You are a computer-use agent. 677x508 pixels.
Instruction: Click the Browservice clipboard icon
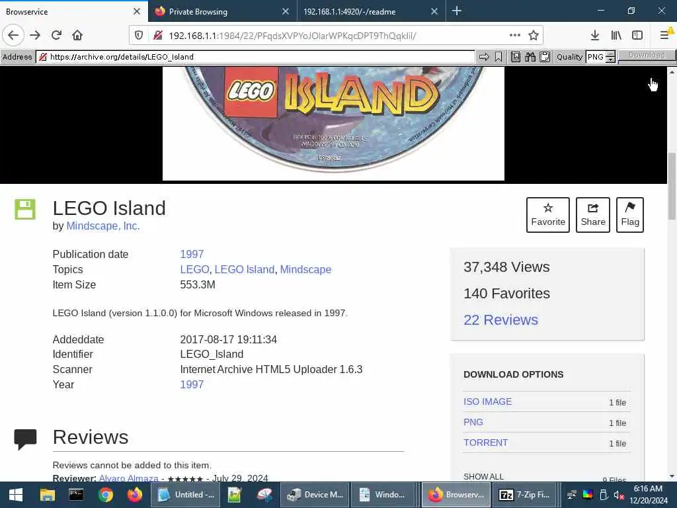coord(545,57)
